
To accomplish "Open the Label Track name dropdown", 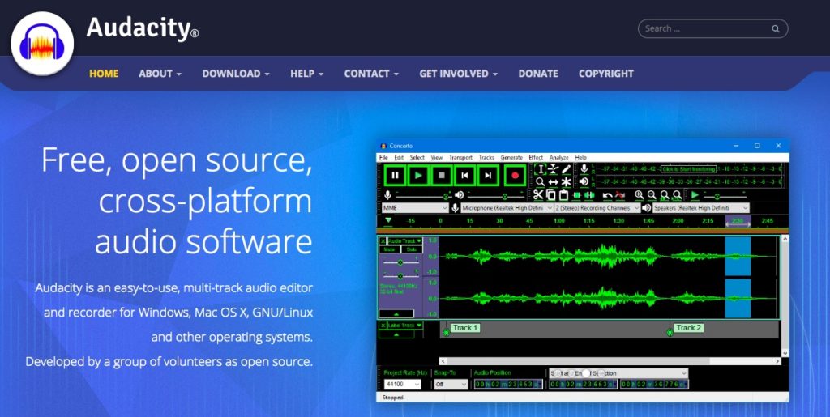I will (405, 326).
